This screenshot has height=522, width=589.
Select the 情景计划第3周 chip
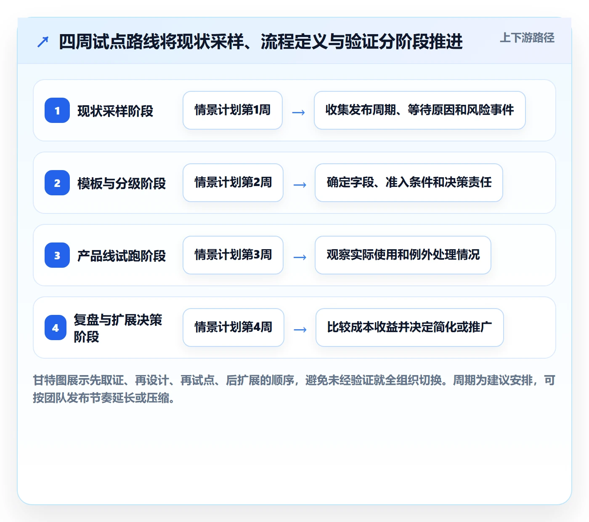pos(233,255)
